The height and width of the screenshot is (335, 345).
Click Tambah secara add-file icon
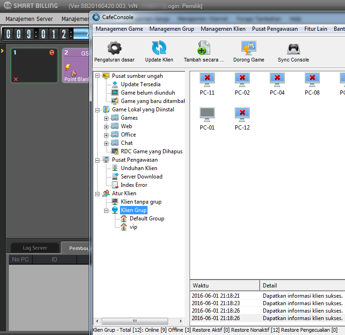(x=204, y=48)
